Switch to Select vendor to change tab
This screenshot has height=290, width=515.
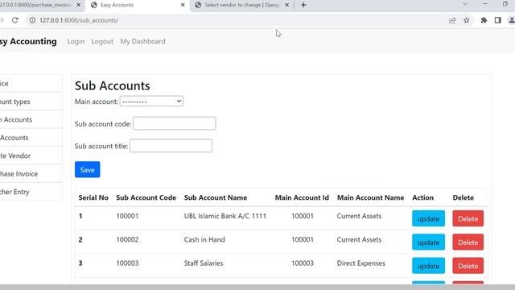[x=241, y=5]
